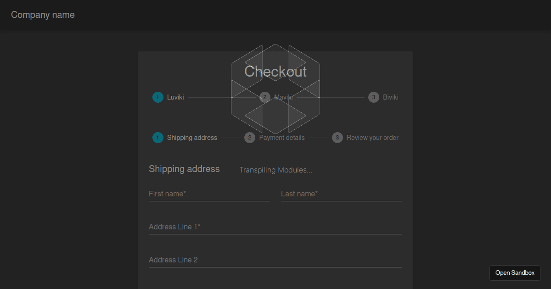Focus the Last name field
Viewport: 551px width, 289px height.
pos(342,194)
